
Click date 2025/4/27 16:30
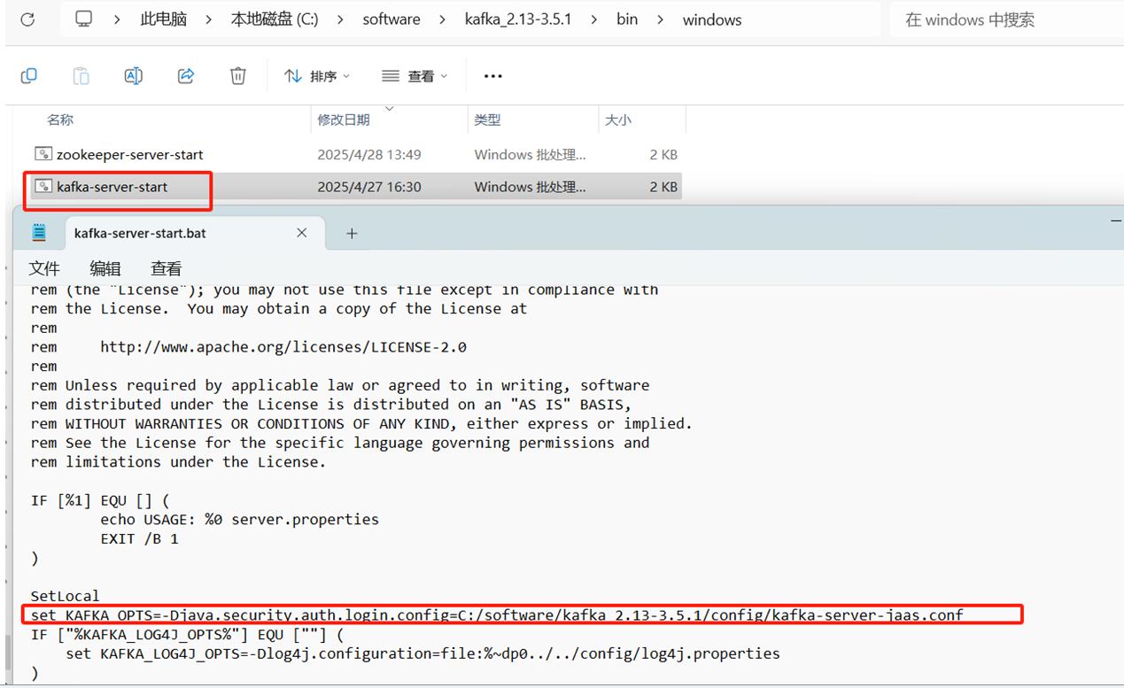pyautogui.click(x=369, y=186)
